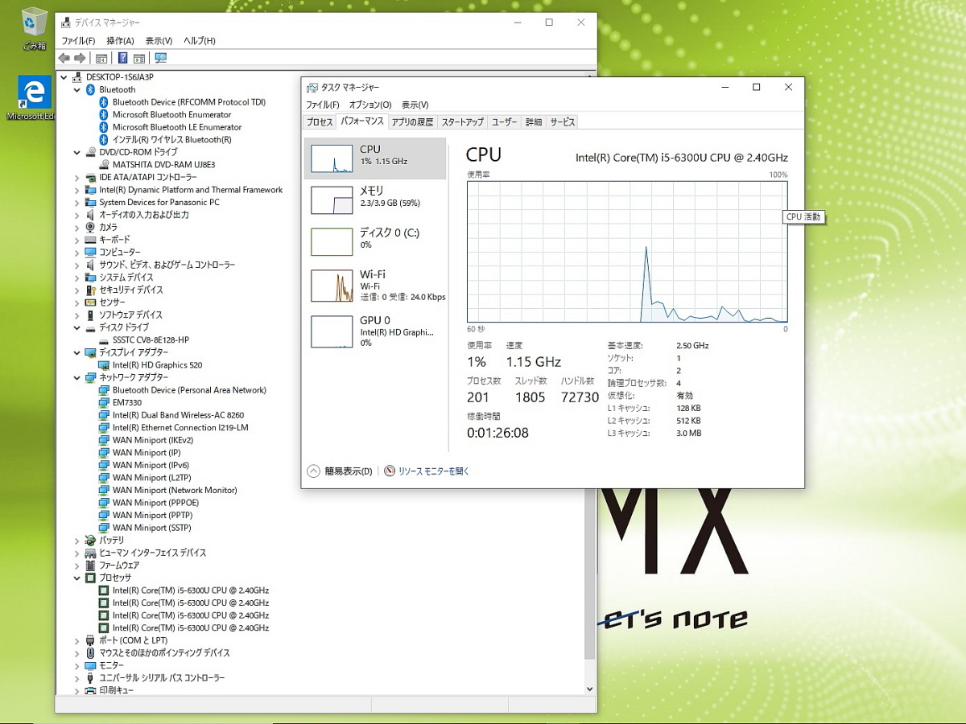Open 表示(V) menu in Task Manager
Image resolution: width=966 pixels, height=724 pixels.
[x=415, y=105]
